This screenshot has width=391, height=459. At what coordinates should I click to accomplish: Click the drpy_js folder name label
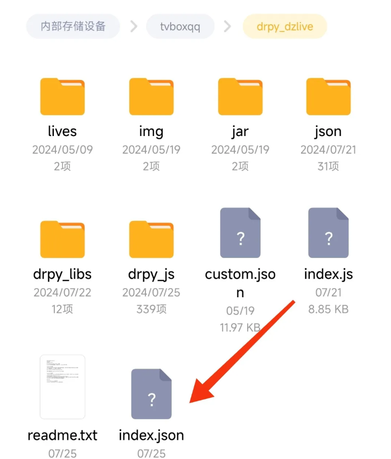coord(151,275)
